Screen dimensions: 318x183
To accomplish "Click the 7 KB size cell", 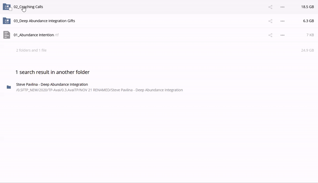I will click(310, 35).
